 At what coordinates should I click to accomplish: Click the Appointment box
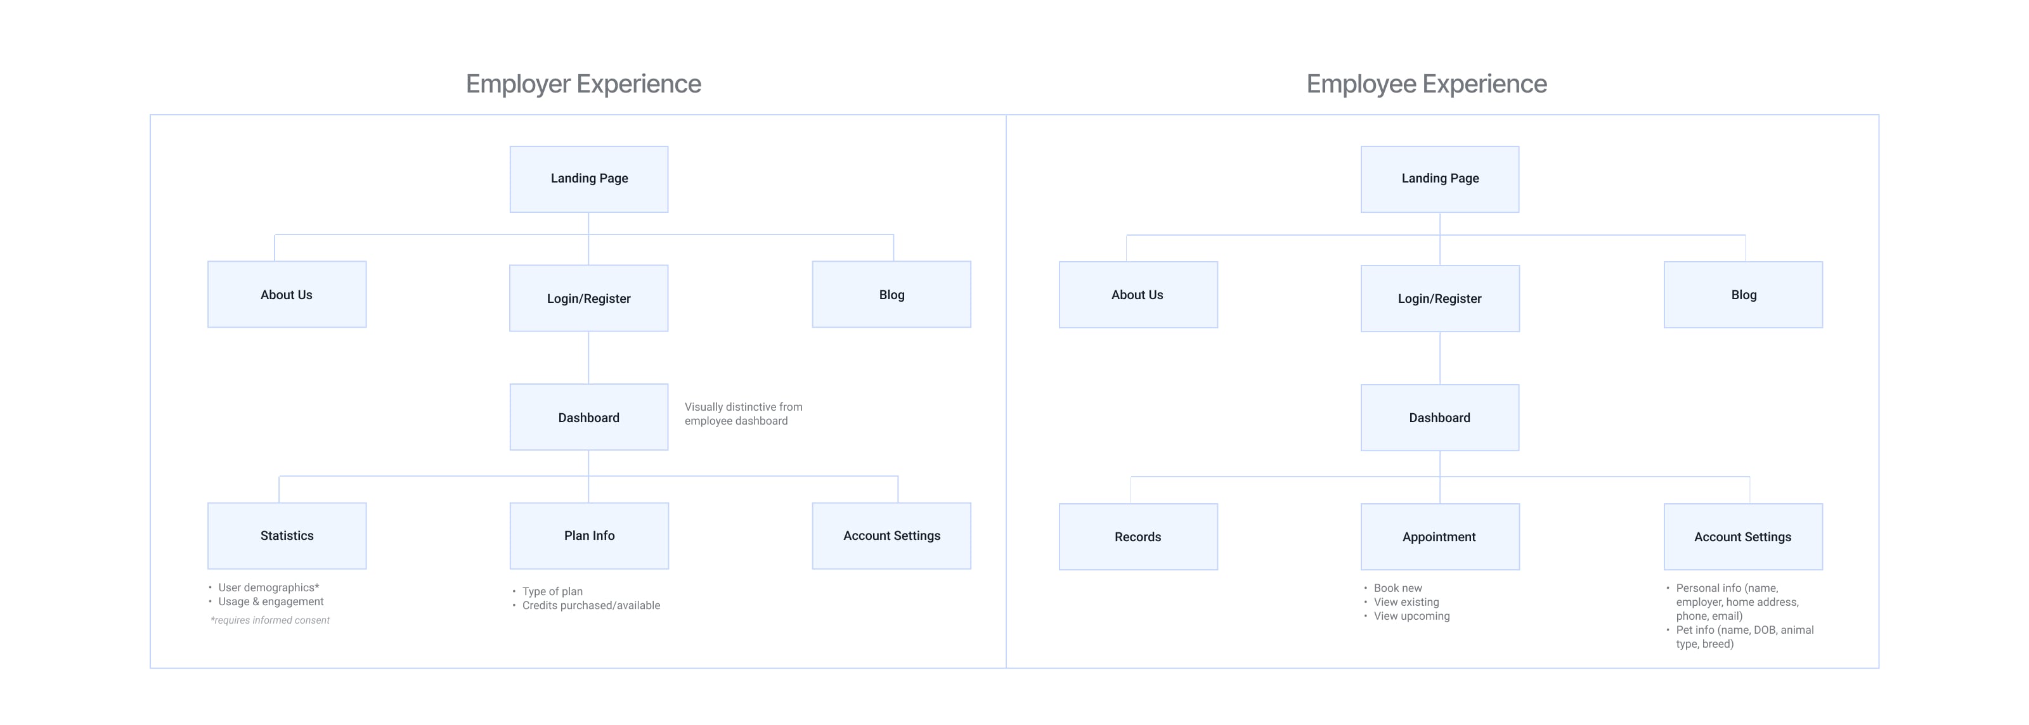tap(1439, 537)
